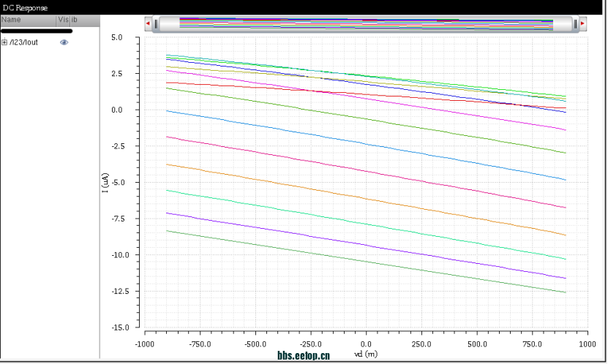Click the X axis label vd (m)
This screenshot has width=608, height=364.
(x=366, y=354)
